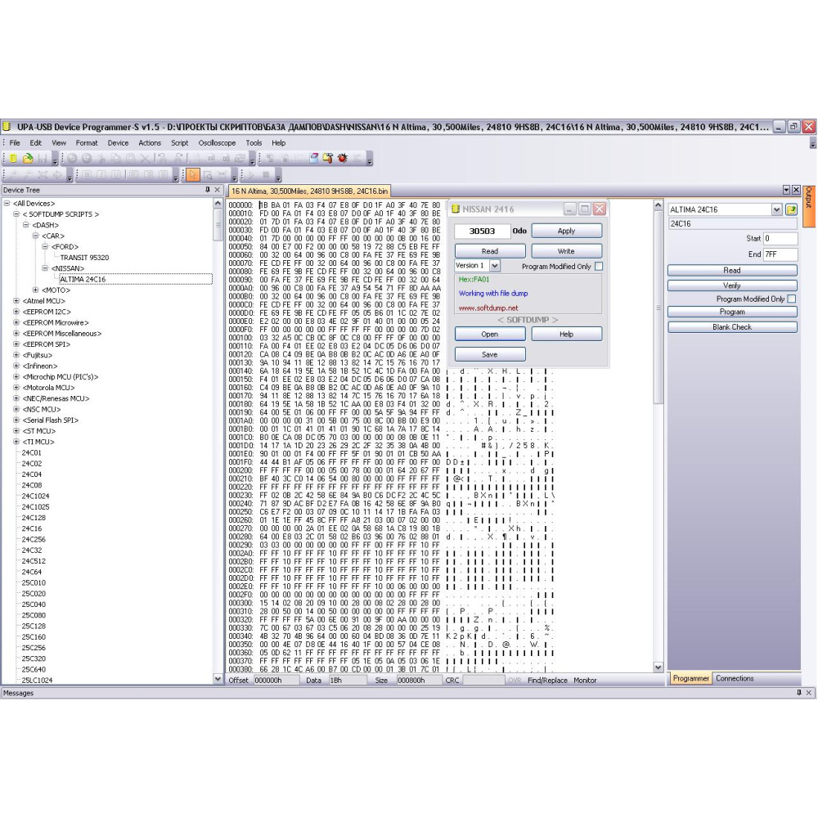The width and height of the screenshot is (818, 818).
Task: Toggle Program Modified Only in NISSAN 2416 dialog
Action: coord(599,266)
